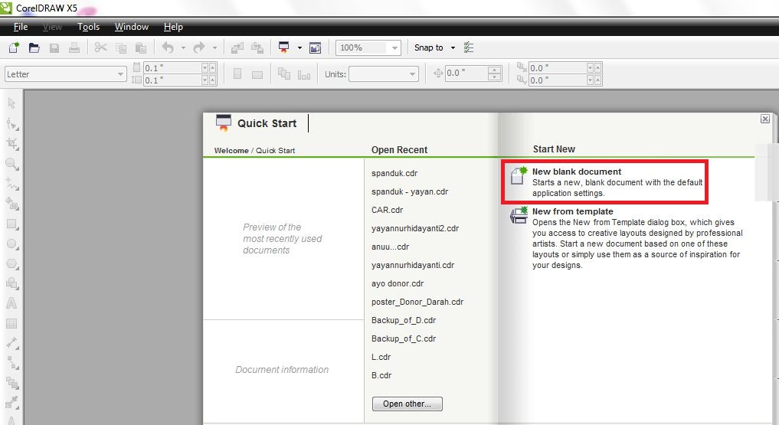Viewport: 779px width, 425px height.
Task: Select the Polygon tool in toolbox
Action: click(12, 264)
